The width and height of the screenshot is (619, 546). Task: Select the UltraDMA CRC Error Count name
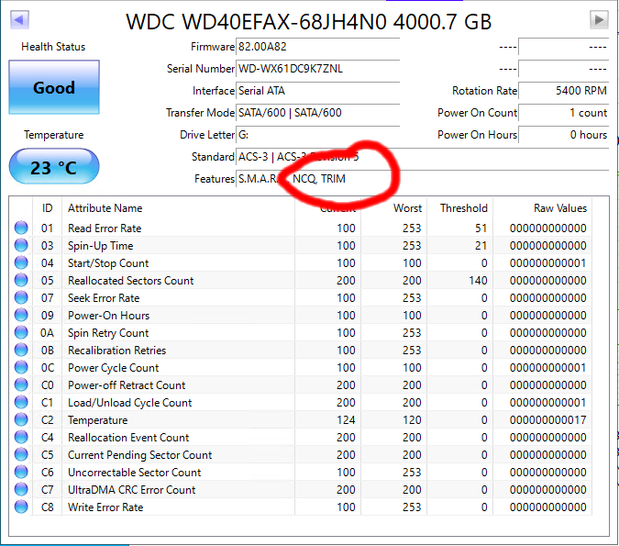(x=131, y=489)
